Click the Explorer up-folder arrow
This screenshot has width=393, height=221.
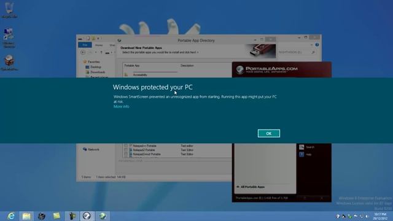tap(101, 52)
